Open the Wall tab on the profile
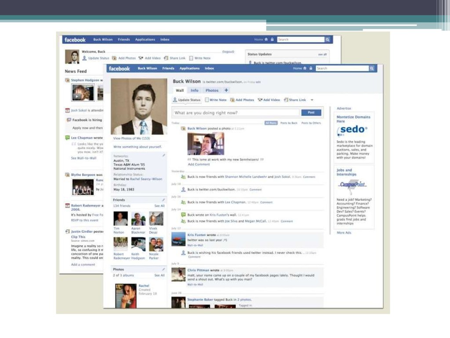The width and height of the screenshot is (450, 338). (x=180, y=90)
